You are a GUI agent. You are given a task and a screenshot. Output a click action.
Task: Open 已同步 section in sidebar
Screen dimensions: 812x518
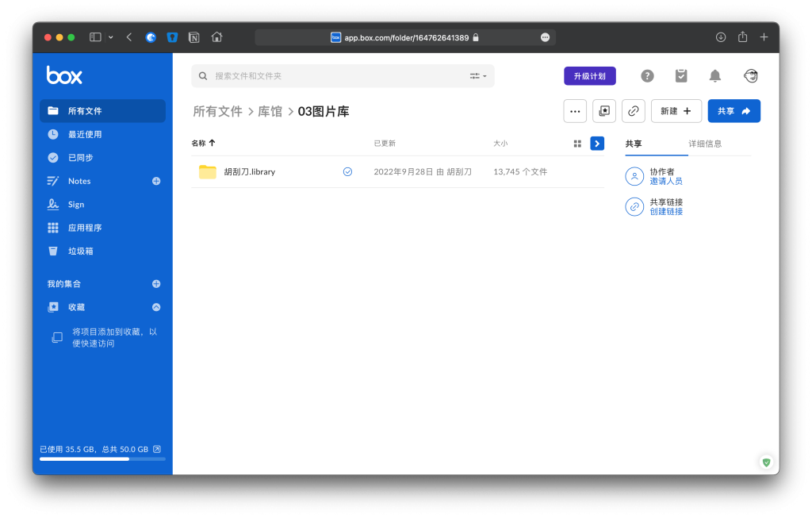click(102, 158)
